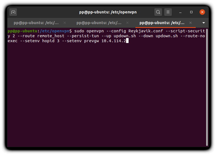Open a new terminal tab
The image size is (216, 155).
coord(13,12)
